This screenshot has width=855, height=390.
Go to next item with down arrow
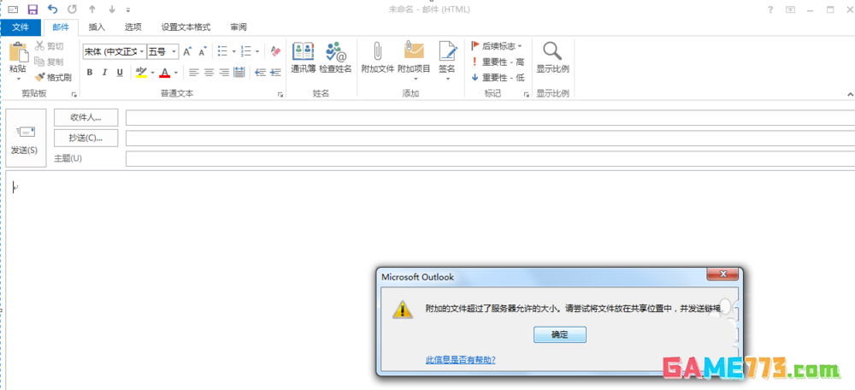click(x=112, y=9)
